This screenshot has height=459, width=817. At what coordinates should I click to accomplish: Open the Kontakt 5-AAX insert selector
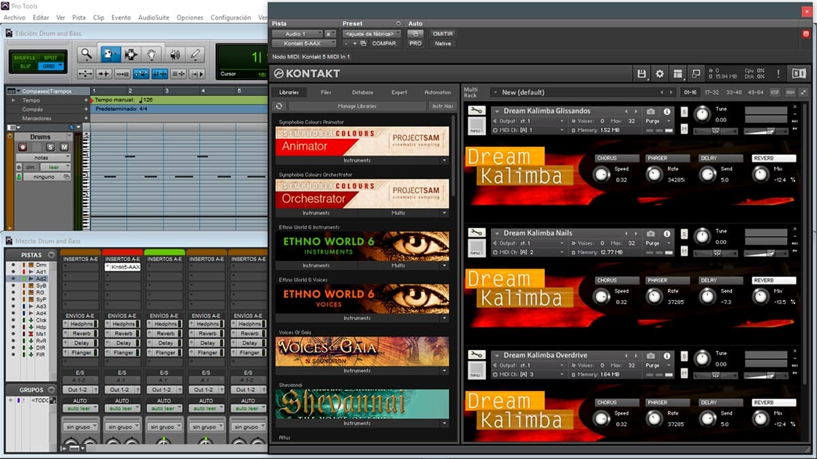[x=304, y=44]
